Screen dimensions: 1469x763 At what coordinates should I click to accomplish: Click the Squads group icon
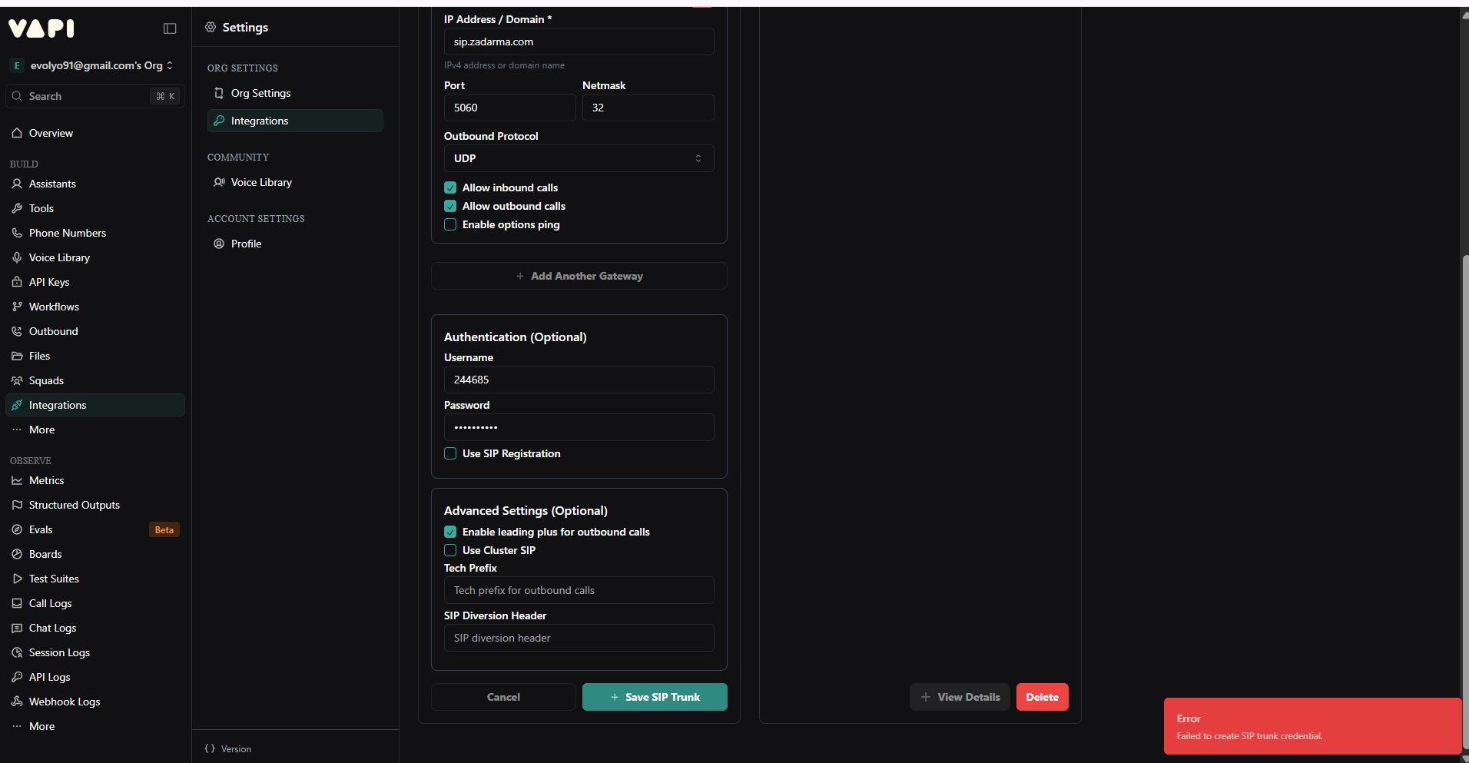17,380
